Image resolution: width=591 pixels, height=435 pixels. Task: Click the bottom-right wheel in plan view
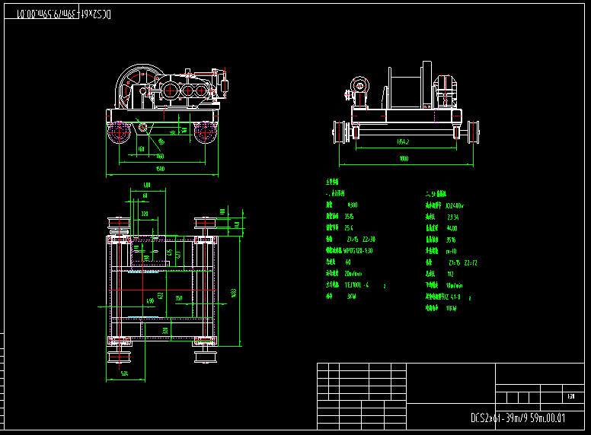click(204, 356)
